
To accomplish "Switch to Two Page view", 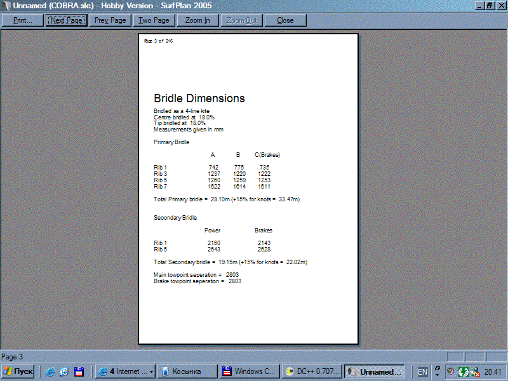I will coord(154,20).
